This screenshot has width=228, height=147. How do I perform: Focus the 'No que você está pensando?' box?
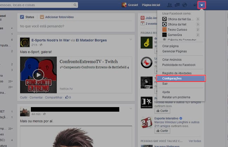76,26
